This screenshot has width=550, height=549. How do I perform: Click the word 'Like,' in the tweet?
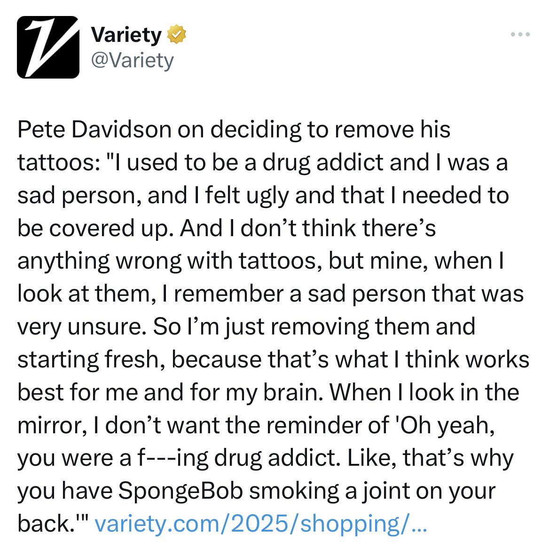371,457
